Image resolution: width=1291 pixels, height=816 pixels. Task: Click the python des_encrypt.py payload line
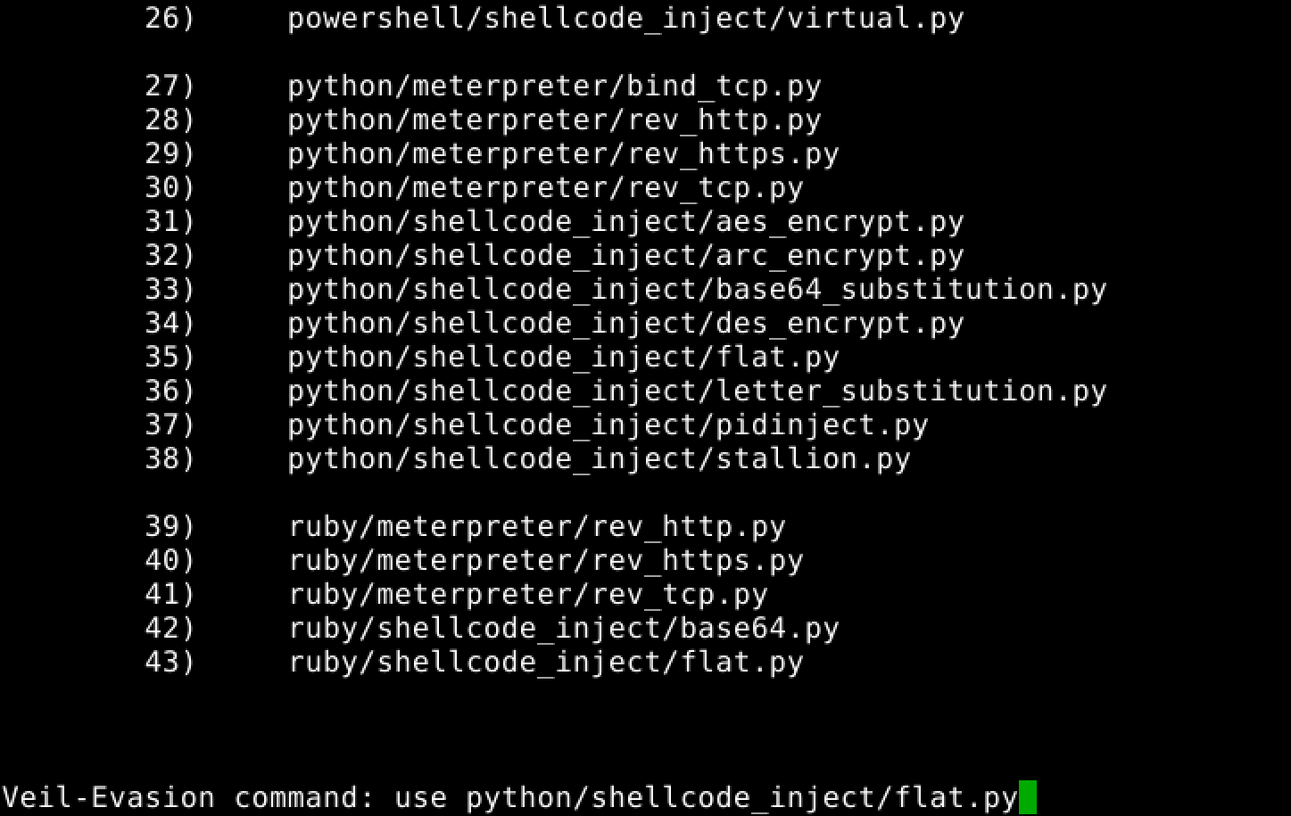point(625,324)
